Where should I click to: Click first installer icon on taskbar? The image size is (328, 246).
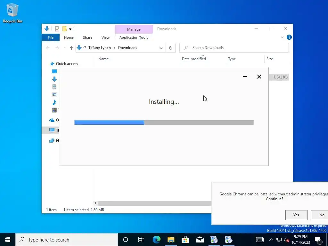click(x=214, y=240)
